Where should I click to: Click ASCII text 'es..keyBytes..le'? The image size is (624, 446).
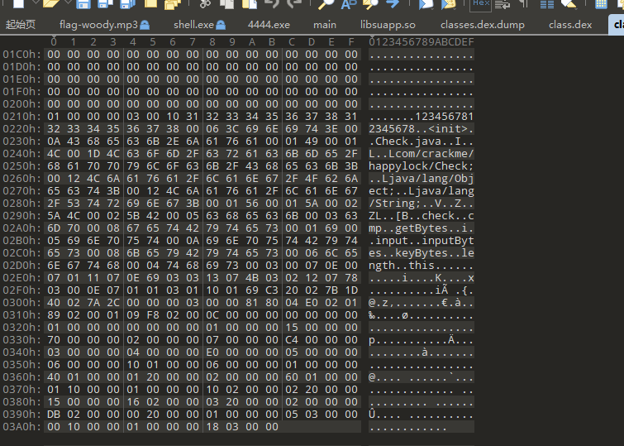point(421,253)
